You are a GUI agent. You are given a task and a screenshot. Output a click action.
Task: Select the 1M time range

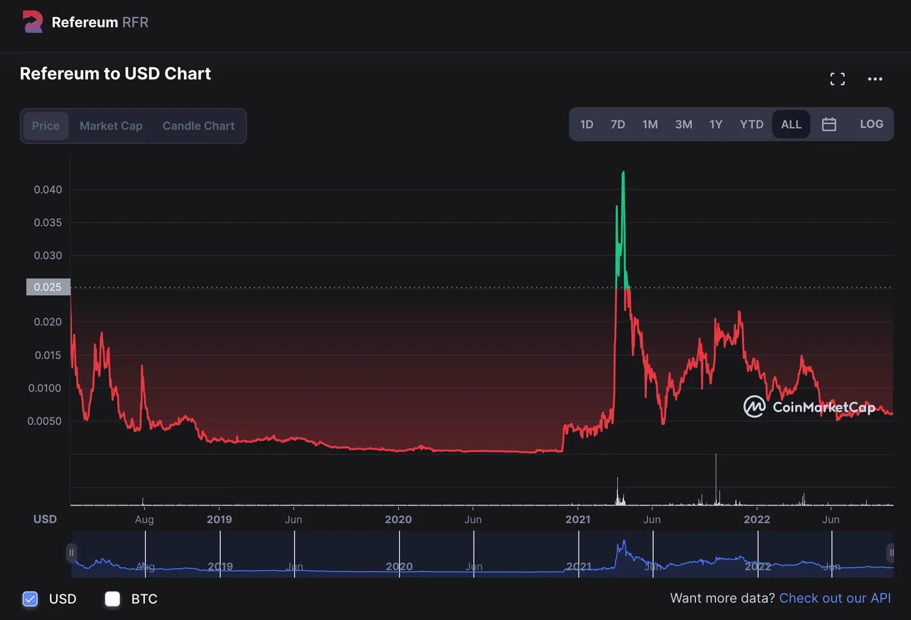(x=650, y=124)
